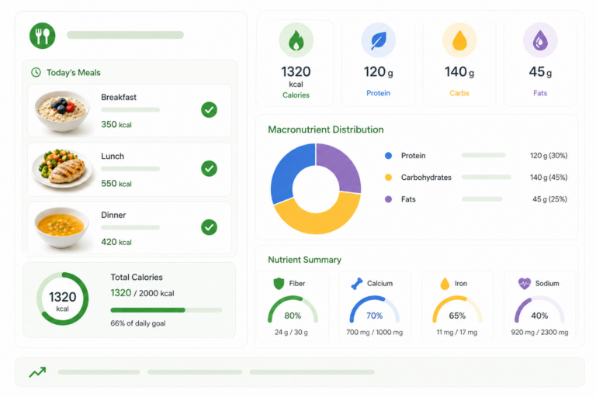Viewport: 596px width, 397px height.
Task: Uncheck the Dinner completed checkmark
Action: [209, 227]
